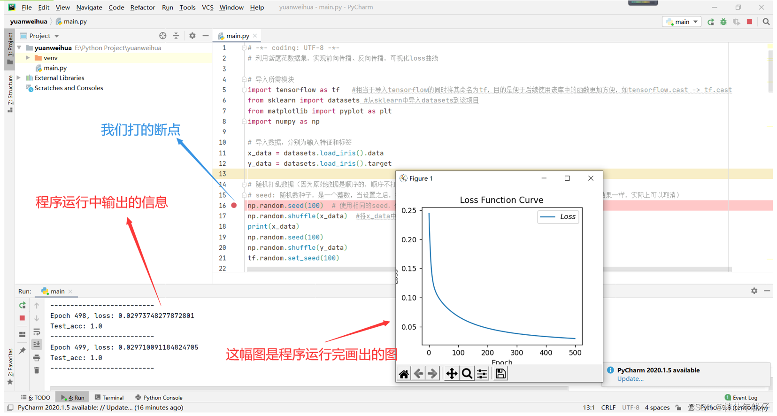Clear All with trash icon in Run panel
This screenshot has height=416, width=777.
[37, 370]
